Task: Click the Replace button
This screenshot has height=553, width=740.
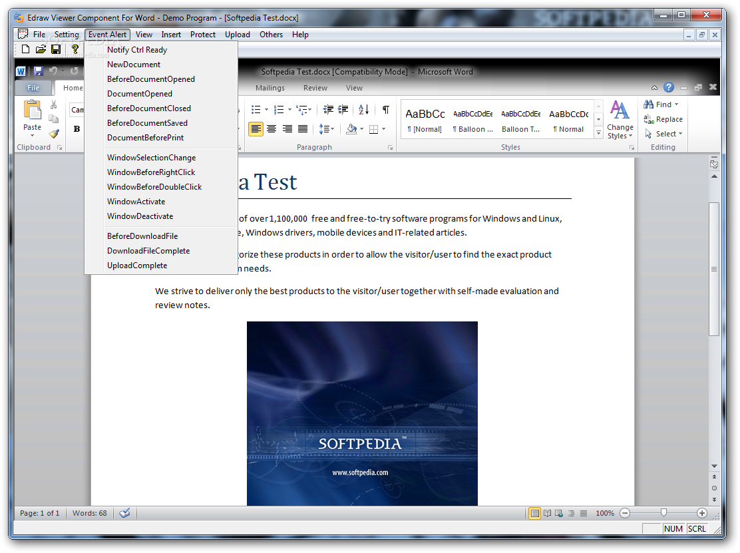Action: 663,119
